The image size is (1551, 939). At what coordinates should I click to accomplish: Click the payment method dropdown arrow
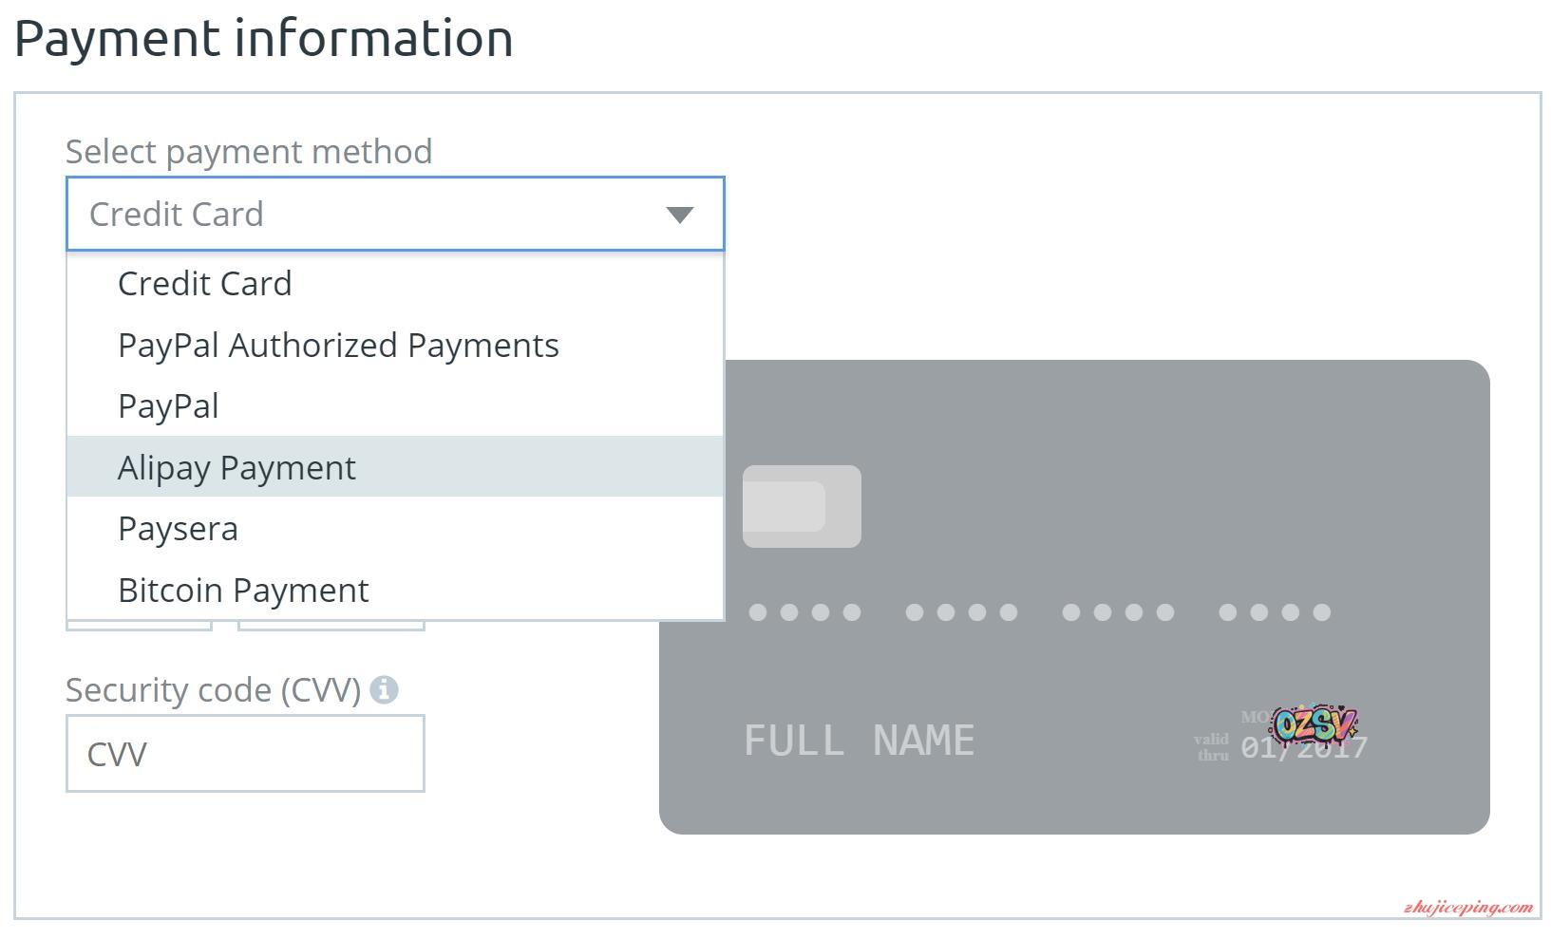tap(679, 215)
